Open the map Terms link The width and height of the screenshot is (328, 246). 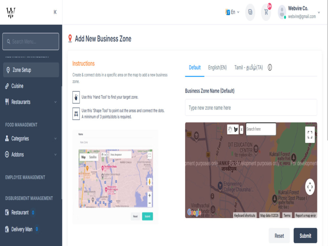pyautogui.click(x=287, y=215)
